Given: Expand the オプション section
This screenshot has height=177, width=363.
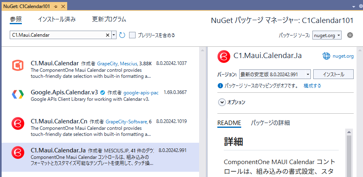Looking at the screenshot, I should point(222,102).
